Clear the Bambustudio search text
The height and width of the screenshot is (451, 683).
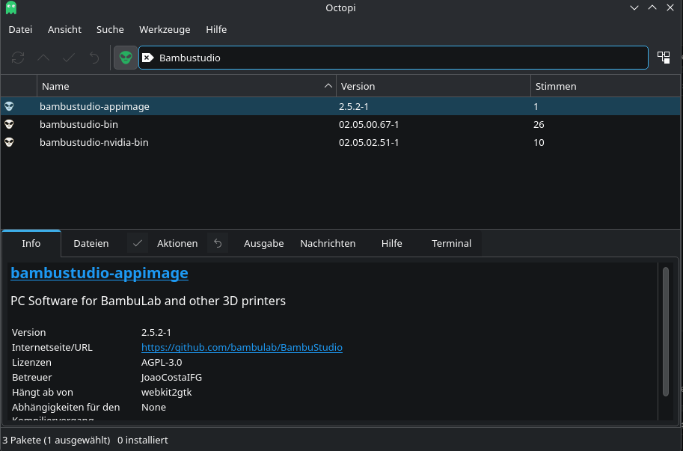[x=148, y=58]
